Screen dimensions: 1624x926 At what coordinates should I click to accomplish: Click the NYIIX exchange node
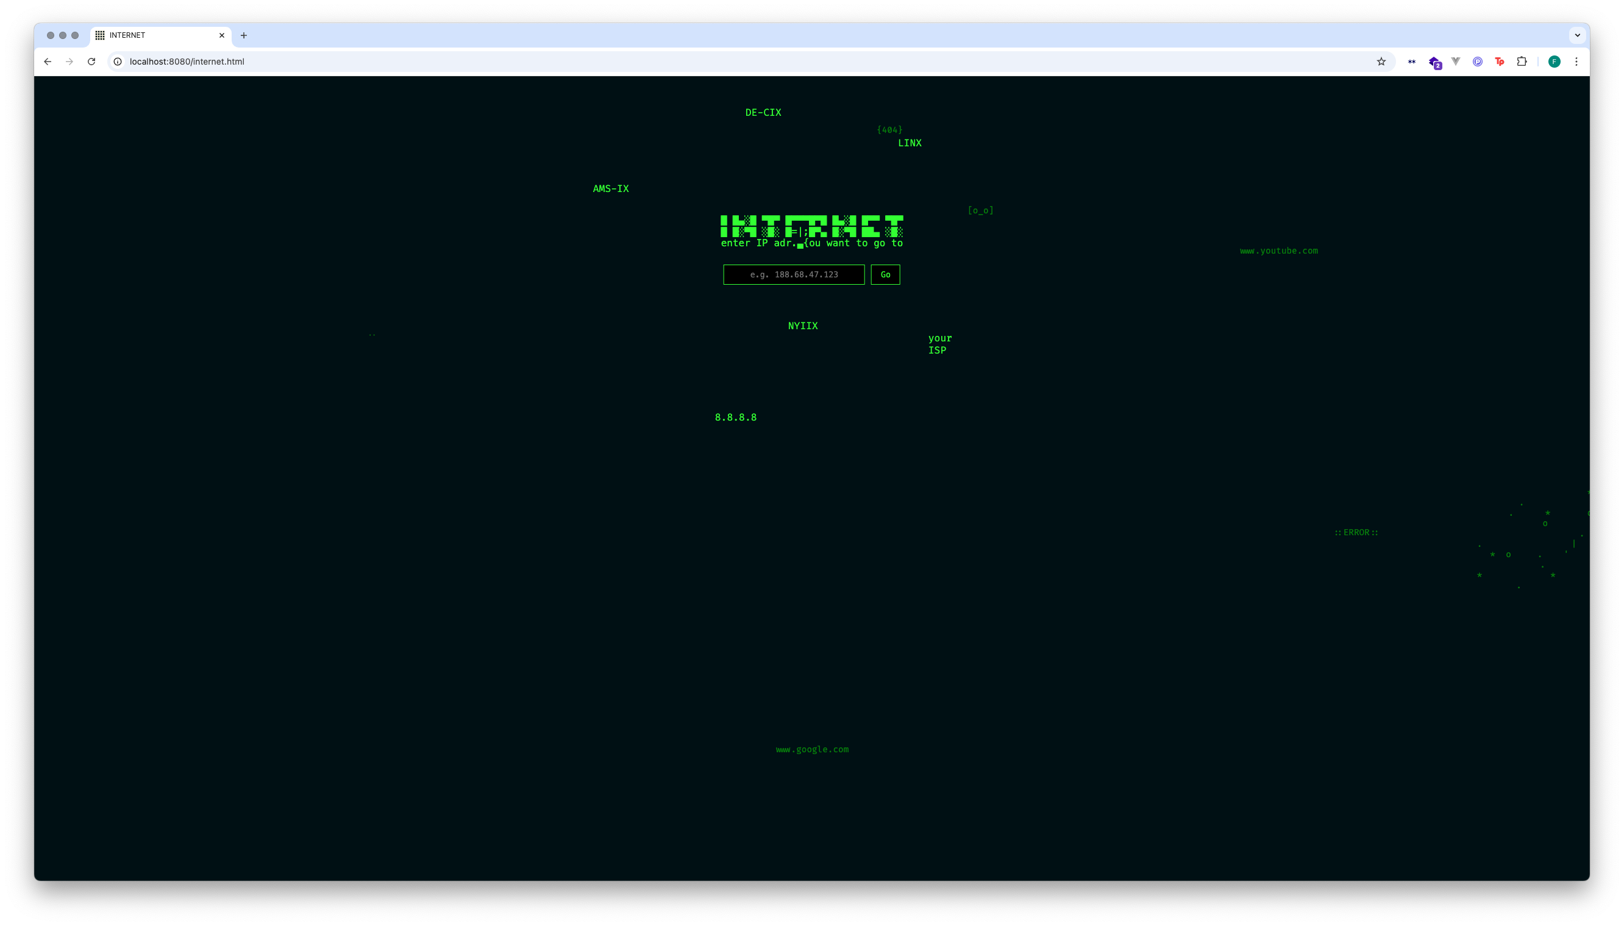tap(802, 325)
